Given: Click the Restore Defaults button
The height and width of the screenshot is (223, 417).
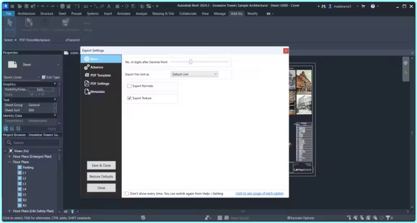Looking at the screenshot, I should [x=101, y=176].
